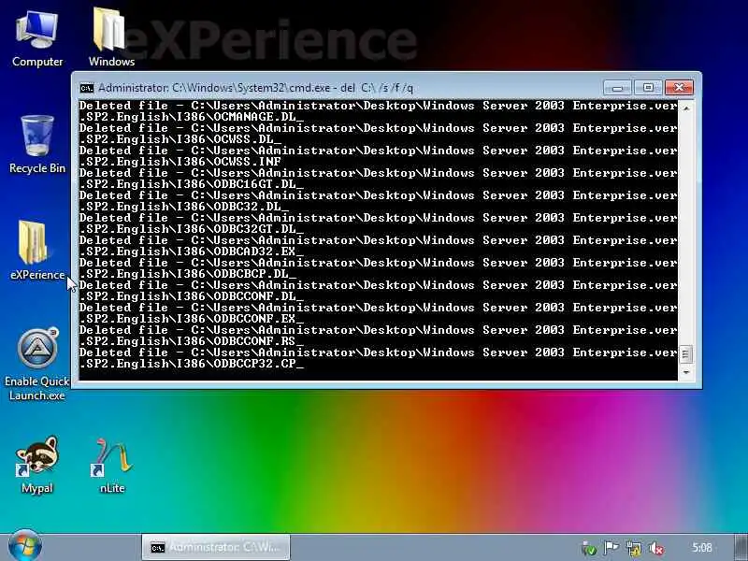Maximize the cmd.exe window
Viewport: 748px width, 561px height.
tap(647, 88)
